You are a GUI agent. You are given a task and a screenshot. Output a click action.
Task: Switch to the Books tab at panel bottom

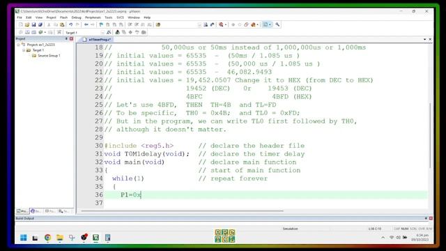coord(36,211)
